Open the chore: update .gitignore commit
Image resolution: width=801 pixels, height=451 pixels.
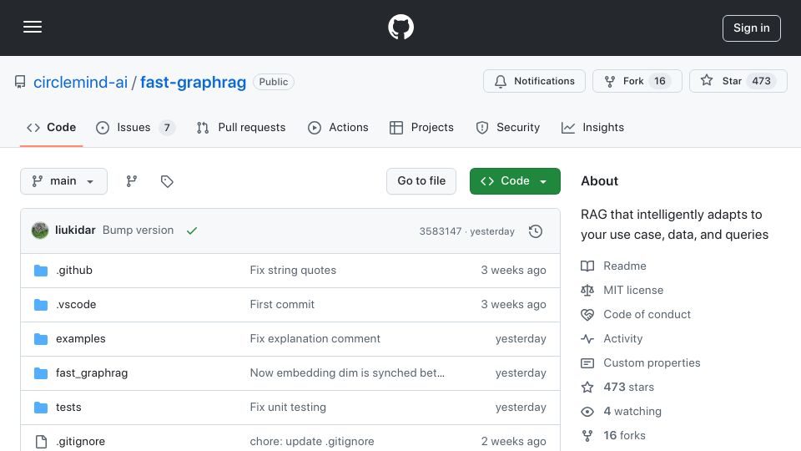point(312,441)
